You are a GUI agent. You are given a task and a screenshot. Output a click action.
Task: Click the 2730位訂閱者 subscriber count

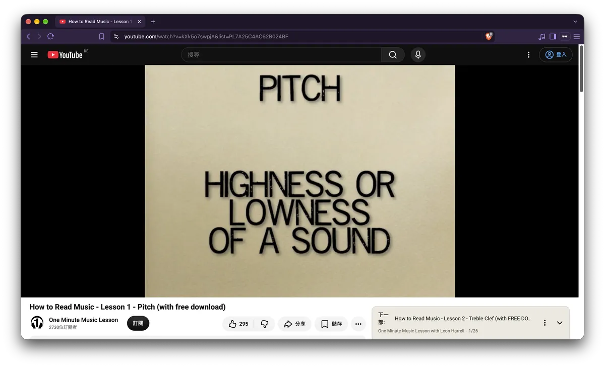click(63, 328)
